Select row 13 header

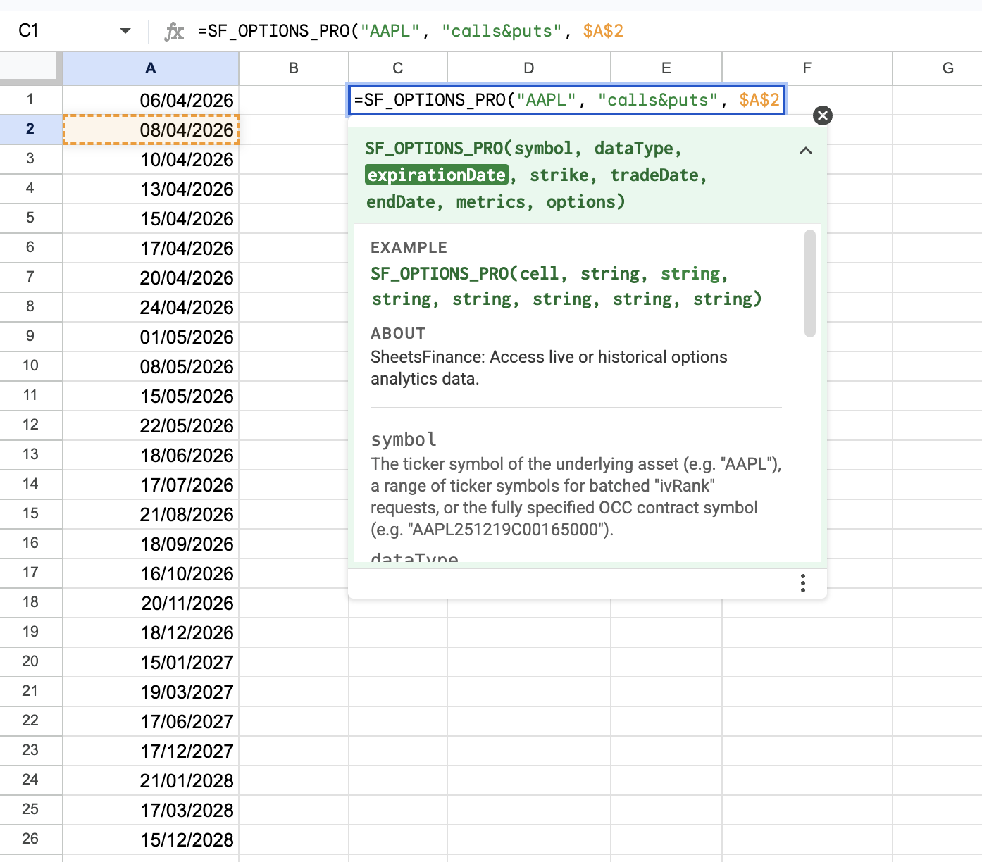pyautogui.click(x=30, y=454)
